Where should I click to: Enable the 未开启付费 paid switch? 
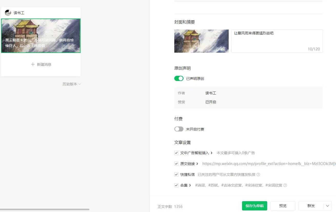179,129
